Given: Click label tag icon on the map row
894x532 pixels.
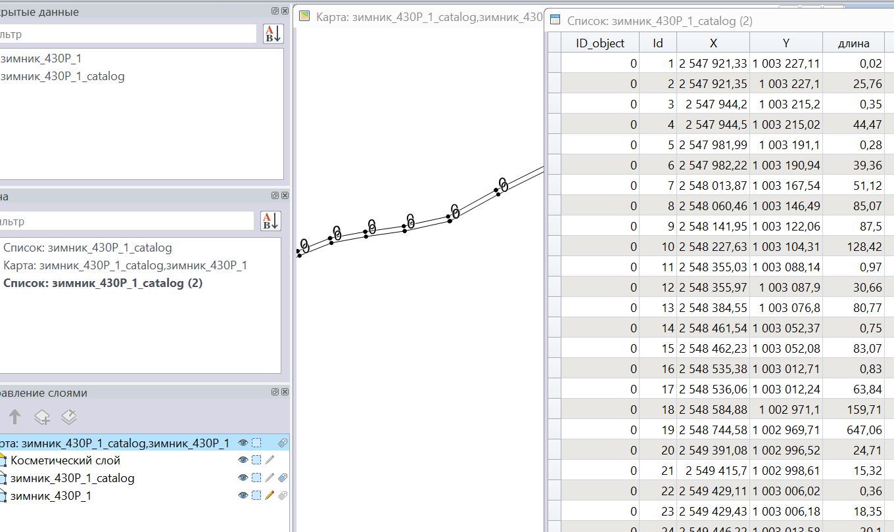Looking at the screenshot, I should tap(283, 443).
